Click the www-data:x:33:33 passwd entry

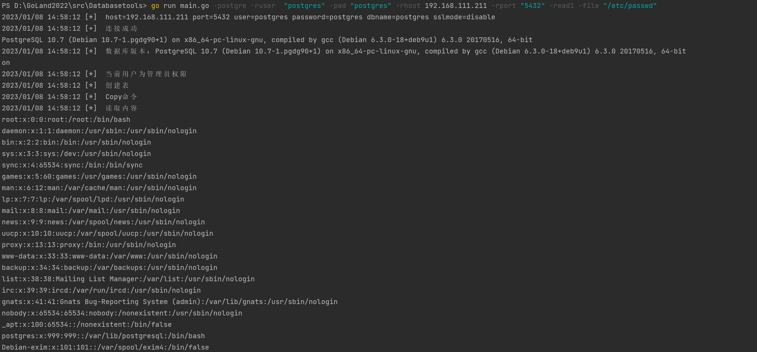tap(110, 256)
